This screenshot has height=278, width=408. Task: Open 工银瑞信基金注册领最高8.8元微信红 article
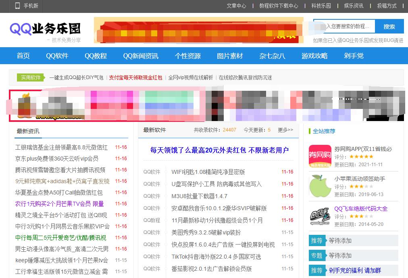tap(61, 147)
